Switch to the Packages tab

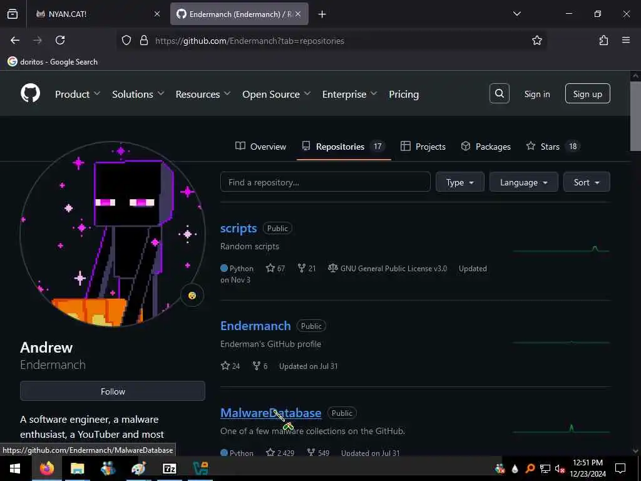486,147
